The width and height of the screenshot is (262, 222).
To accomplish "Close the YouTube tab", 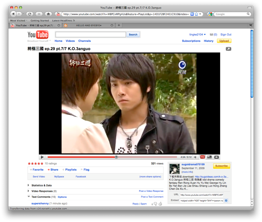I will pyautogui.click(x=59, y=25).
